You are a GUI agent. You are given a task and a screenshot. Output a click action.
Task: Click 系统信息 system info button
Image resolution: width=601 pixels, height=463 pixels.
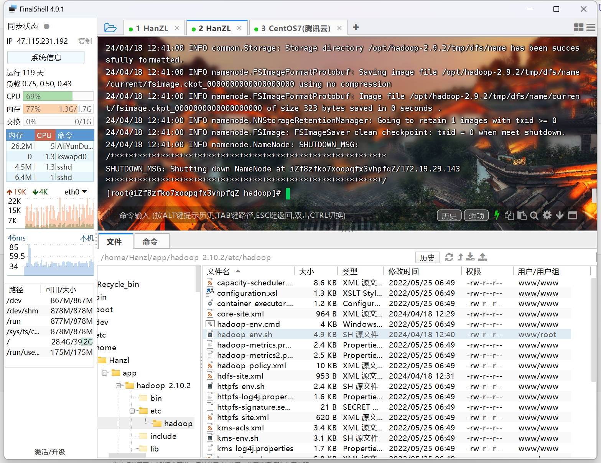[46, 57]
